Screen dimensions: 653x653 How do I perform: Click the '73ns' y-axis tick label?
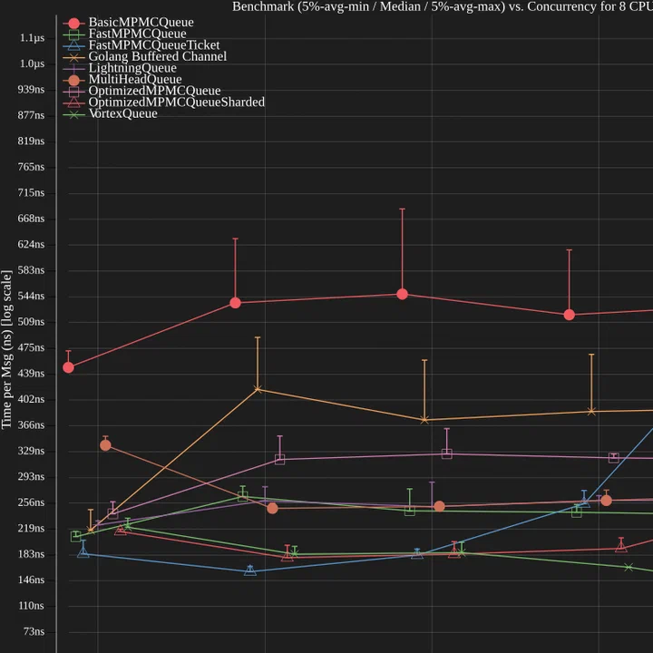click(34, 632)
